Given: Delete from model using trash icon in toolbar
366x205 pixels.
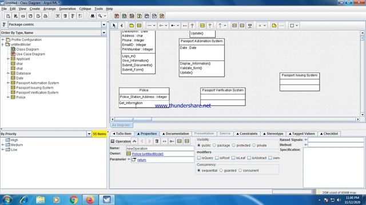Looking at the screenshot, I should coord(65,16).
